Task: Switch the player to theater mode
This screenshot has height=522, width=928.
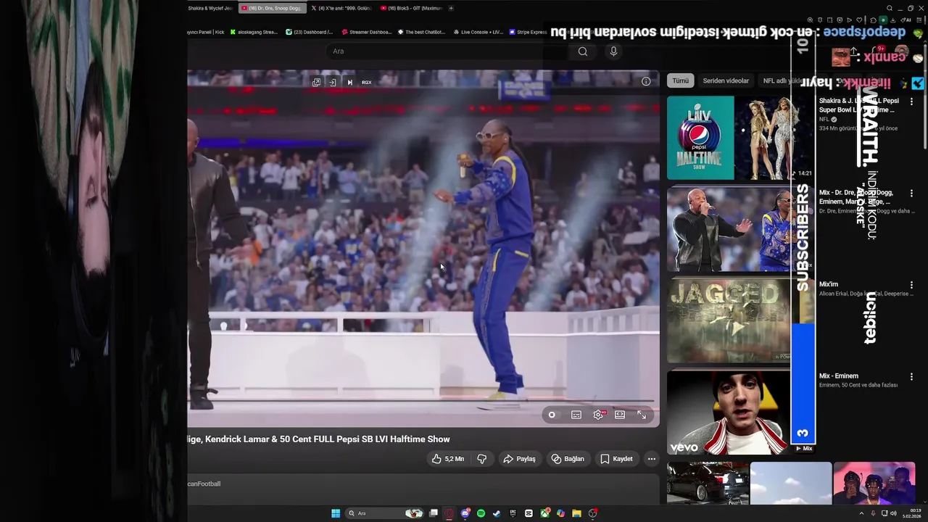Action: coord(620,415)
